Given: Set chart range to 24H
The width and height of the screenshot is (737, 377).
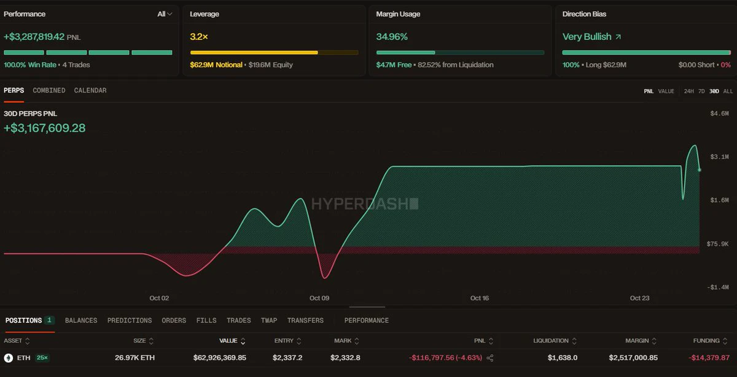Looking at the screenshot, I should point(689,91).
